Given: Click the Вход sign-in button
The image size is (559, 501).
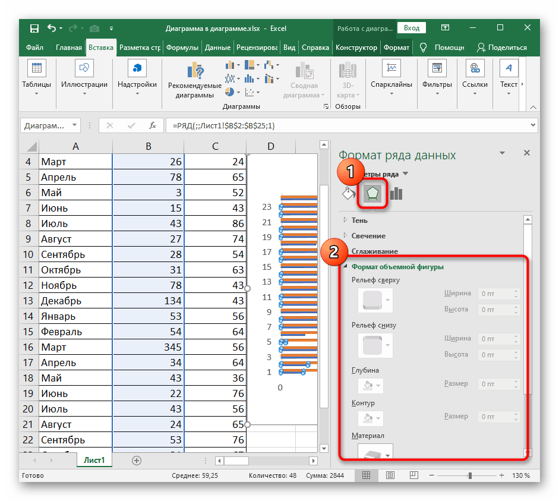Looking at the screenshot, I should [x=412, y=28].
